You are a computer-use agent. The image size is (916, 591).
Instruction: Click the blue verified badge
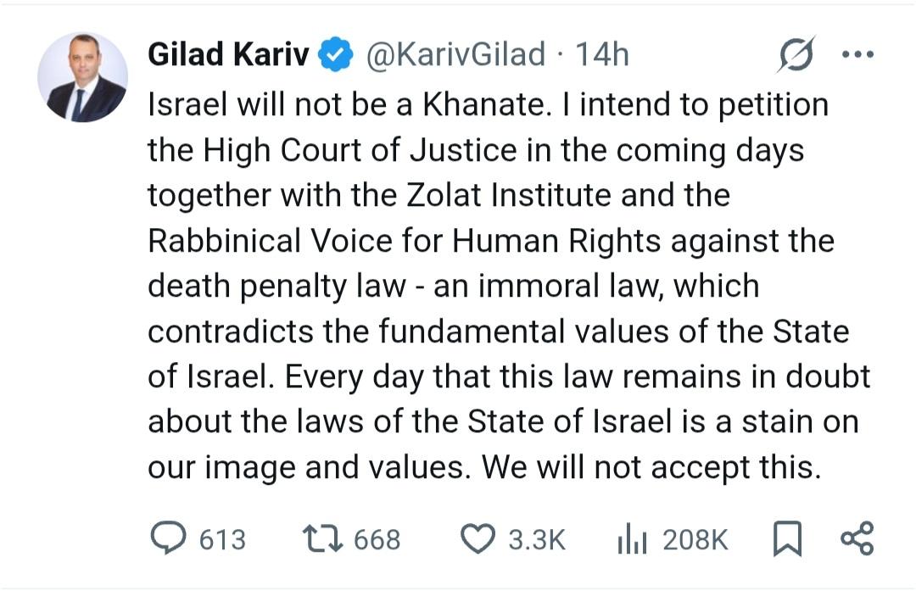coord(336,55)
